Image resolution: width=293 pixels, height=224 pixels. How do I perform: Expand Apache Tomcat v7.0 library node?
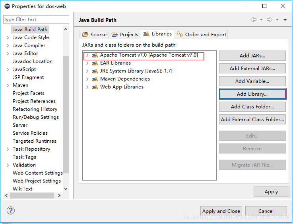pos(87,55)
